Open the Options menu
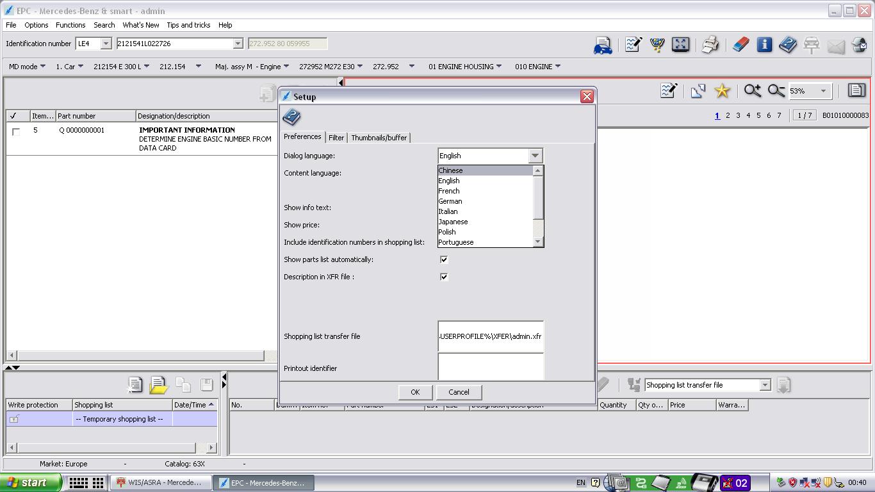The width and height of the screenshot is (875, 492). click(37, 25)
